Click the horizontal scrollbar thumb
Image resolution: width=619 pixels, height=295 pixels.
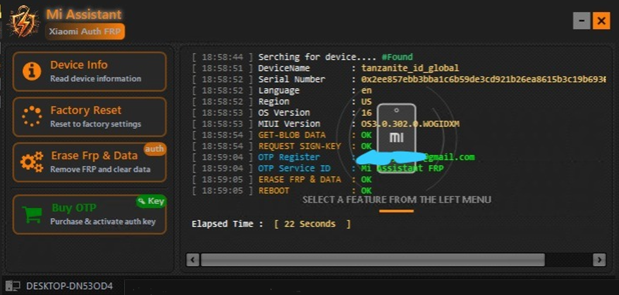(373, 259)
